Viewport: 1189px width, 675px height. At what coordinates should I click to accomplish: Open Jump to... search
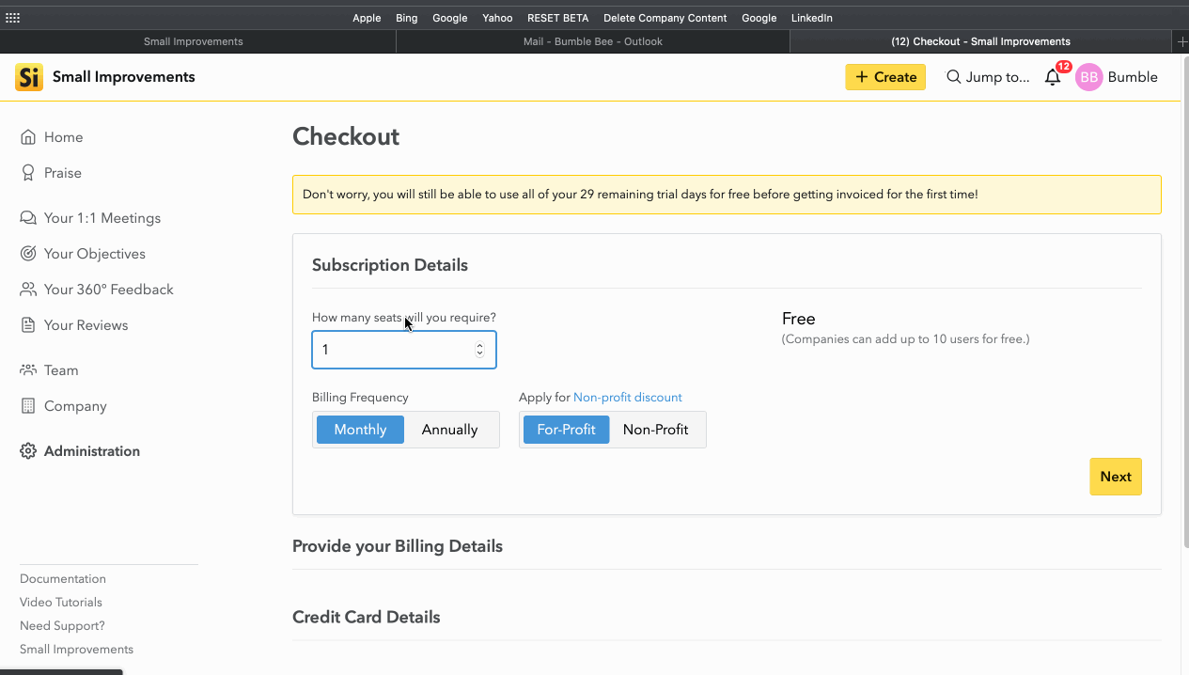click(x=987, y=77)
